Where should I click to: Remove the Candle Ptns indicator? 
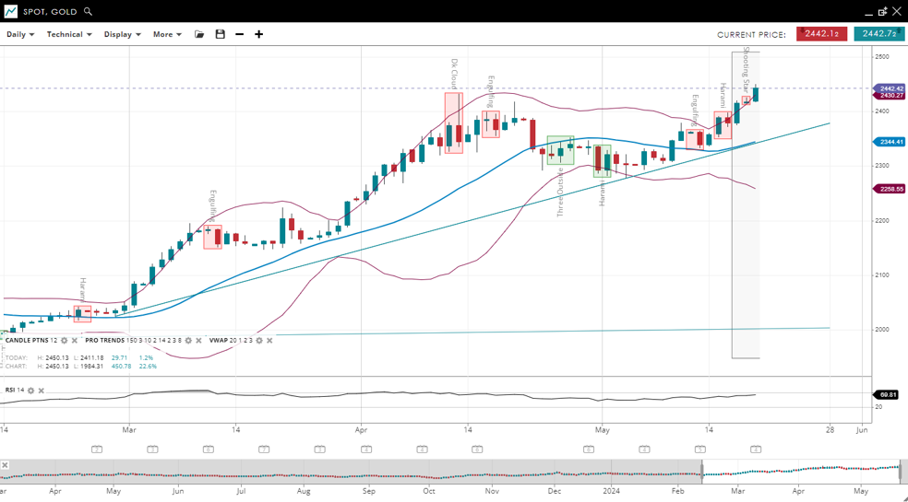(x=75, y=341)
